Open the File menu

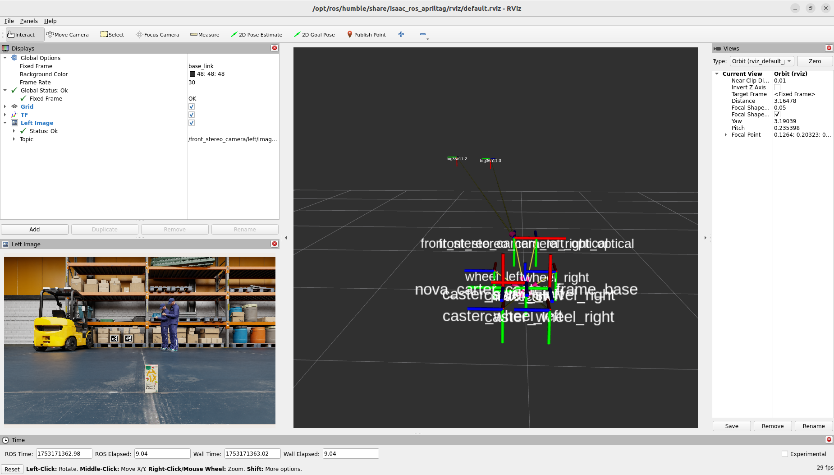[9, 21]
